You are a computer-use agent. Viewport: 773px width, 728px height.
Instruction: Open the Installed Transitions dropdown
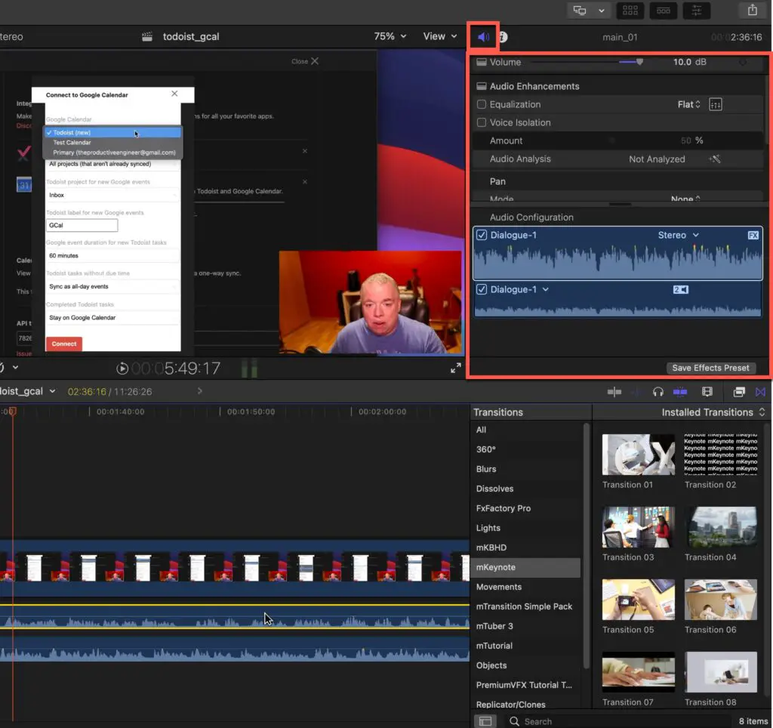(x=713, y=412)
